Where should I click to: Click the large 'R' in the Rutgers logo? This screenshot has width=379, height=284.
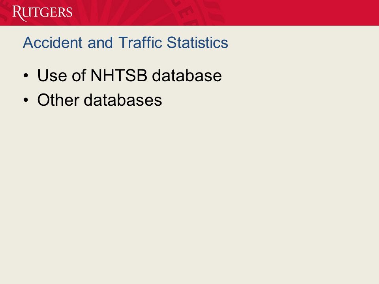[18, 13]
